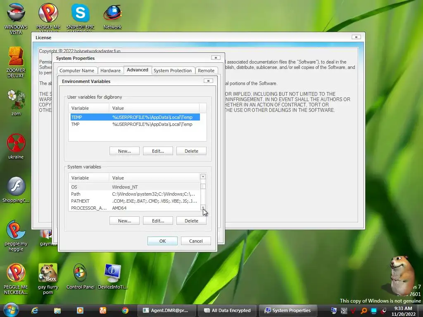This screenshot has height=317, width=423.
Task: Select the PROCESSOR_A... system variable row
Action: click(x=134, y=208)
